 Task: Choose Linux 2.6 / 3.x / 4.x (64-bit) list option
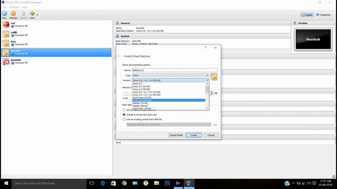pos(168,94)
